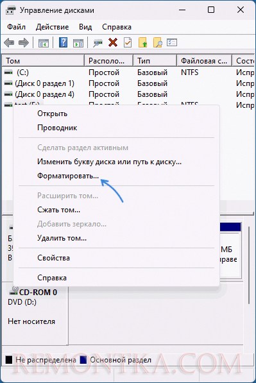Sort by the Файловая с... column header
Screen dimensions: 256x383
click(x=205, y=61)
